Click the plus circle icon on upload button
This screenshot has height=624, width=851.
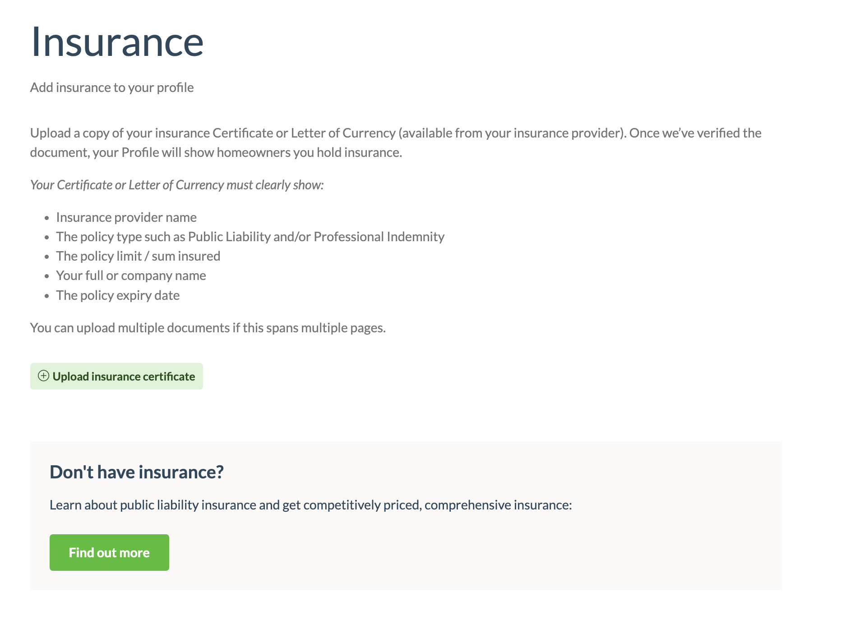point(43,376)
